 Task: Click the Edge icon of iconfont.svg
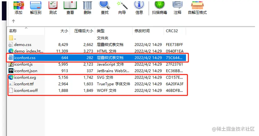[11, 77]
